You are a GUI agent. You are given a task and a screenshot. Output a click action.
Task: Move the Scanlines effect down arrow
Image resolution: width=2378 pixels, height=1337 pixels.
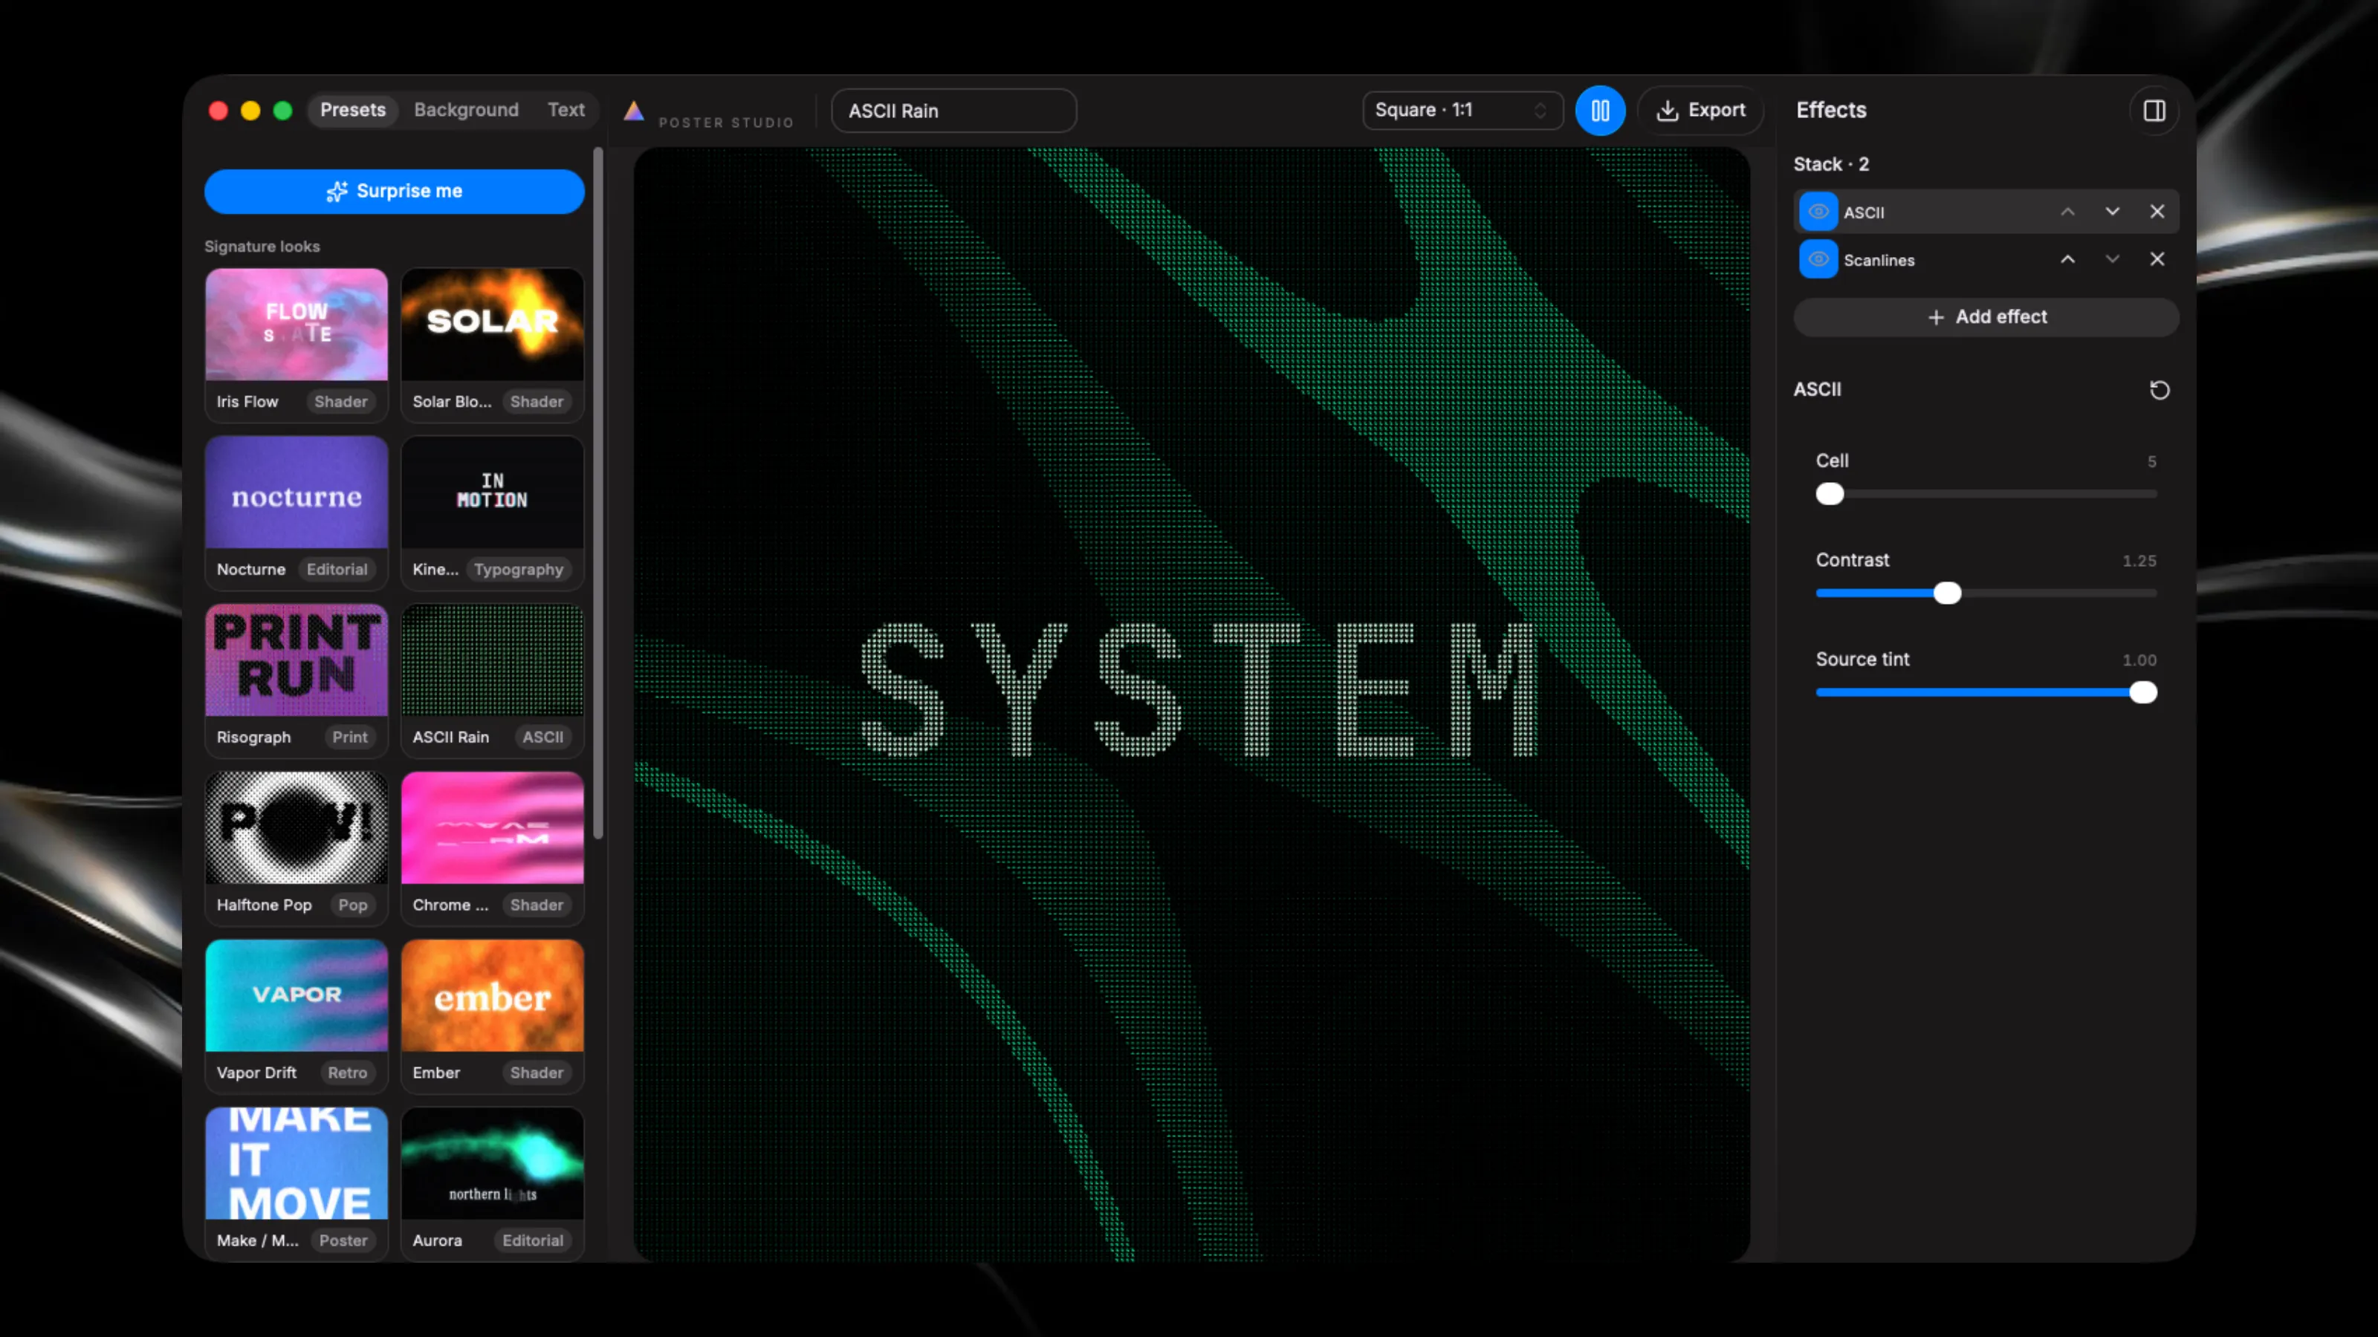pyautogui.click(x=2112, y=259)
